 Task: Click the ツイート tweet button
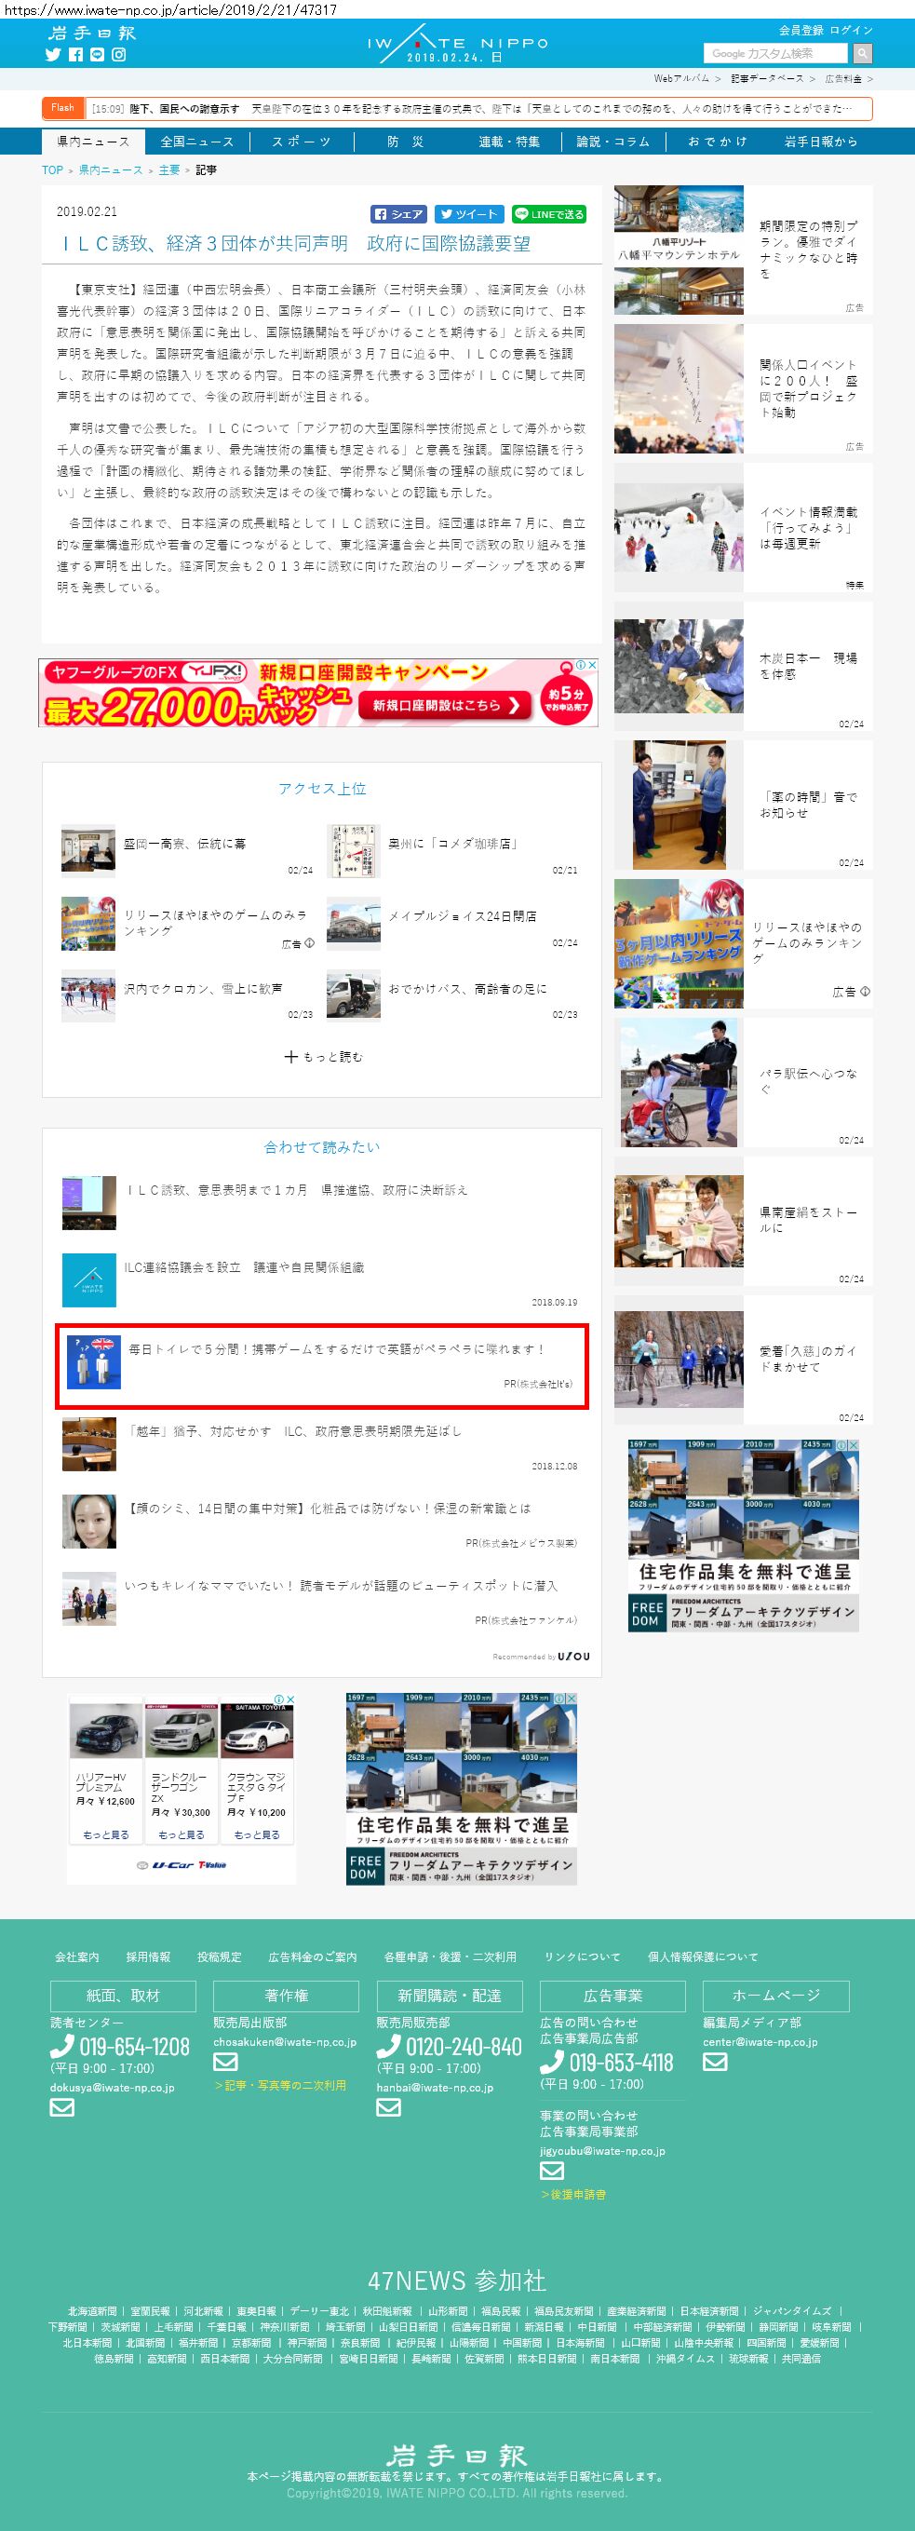click(468, 214)
